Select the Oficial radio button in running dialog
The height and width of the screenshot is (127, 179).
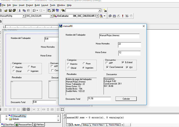pyautogui.click(x=69, y=68)
